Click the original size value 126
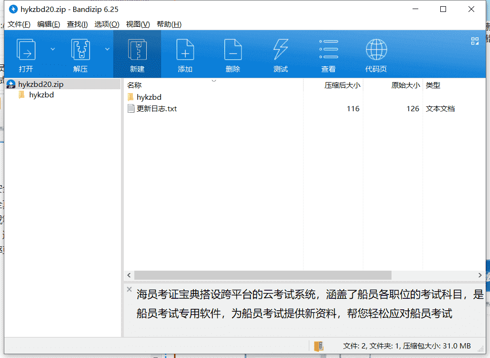Viewport: 490px width, 358px height. [413, 109]
